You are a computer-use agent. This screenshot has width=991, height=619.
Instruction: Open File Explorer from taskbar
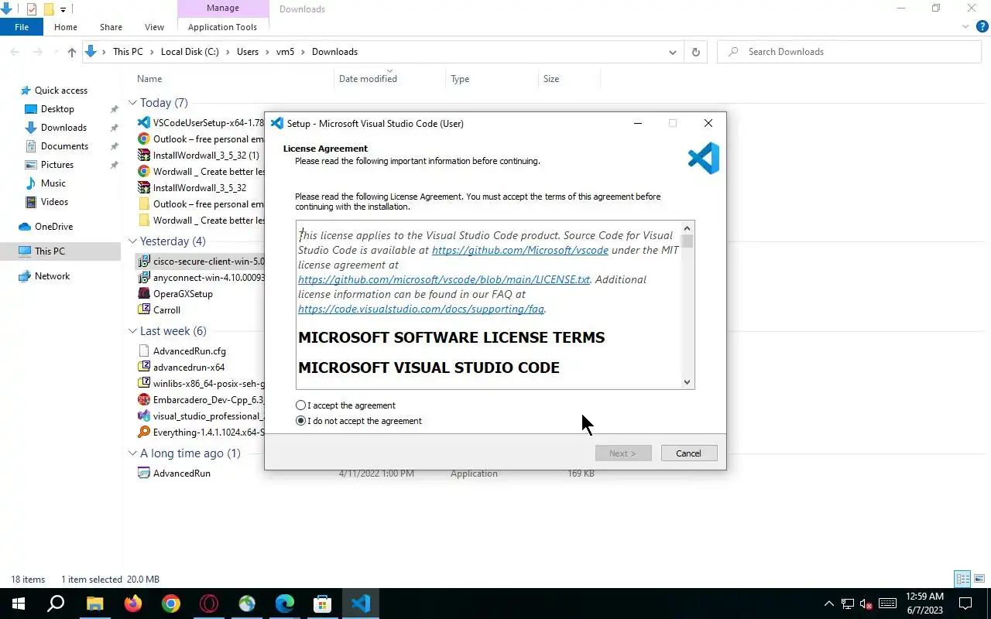tap(94, 604)
